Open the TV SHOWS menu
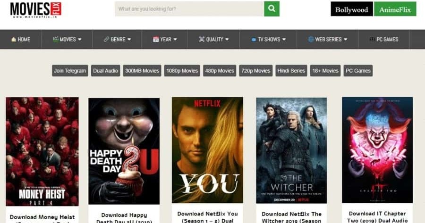 [x=269, y=39]
